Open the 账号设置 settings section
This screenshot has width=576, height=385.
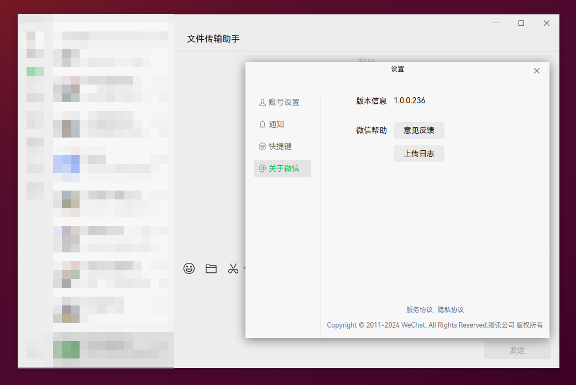[x=282, y=102]
